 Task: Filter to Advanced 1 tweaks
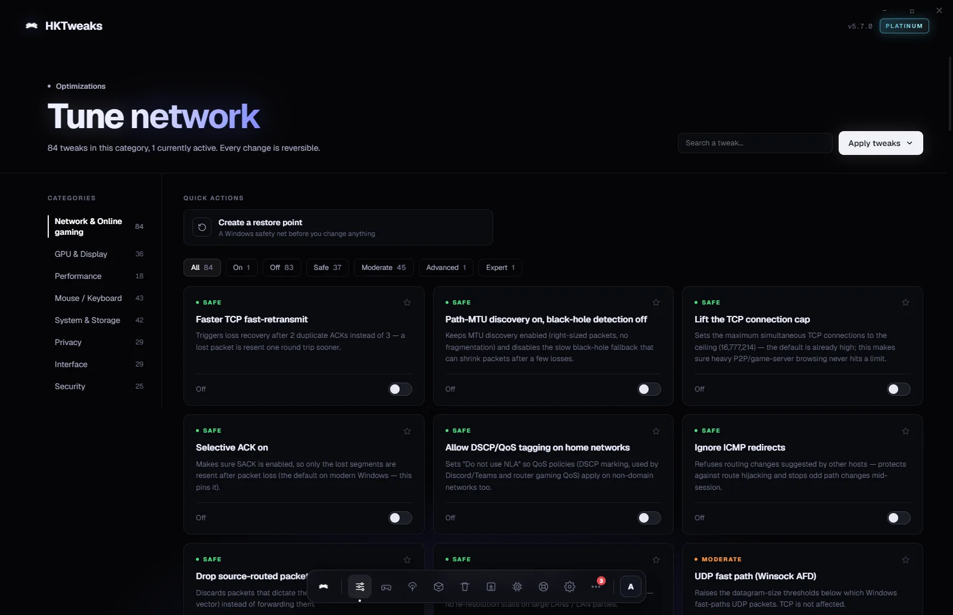(446, 268)
